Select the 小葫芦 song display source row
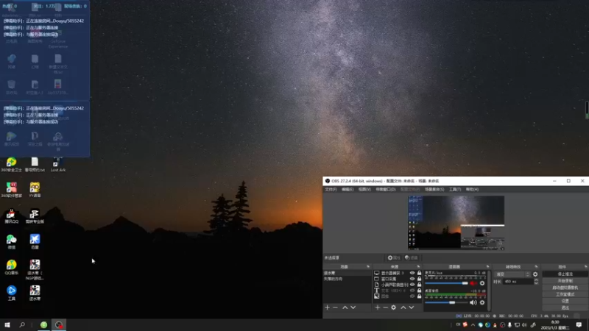This screenshot has width=589, height=331. pyautogui.click(x=398, y=285)
